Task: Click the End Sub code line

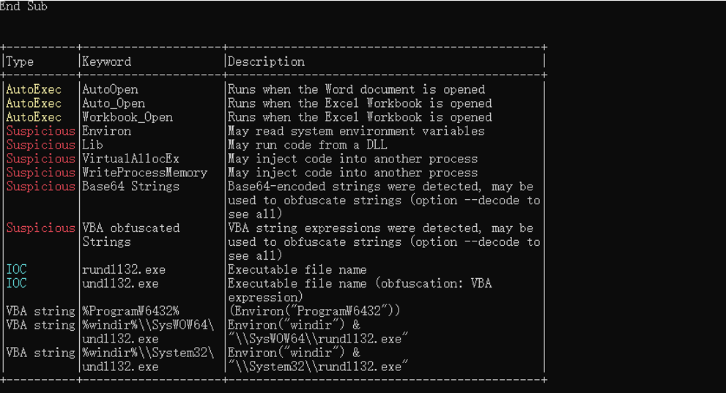Action: click(23, 6)
